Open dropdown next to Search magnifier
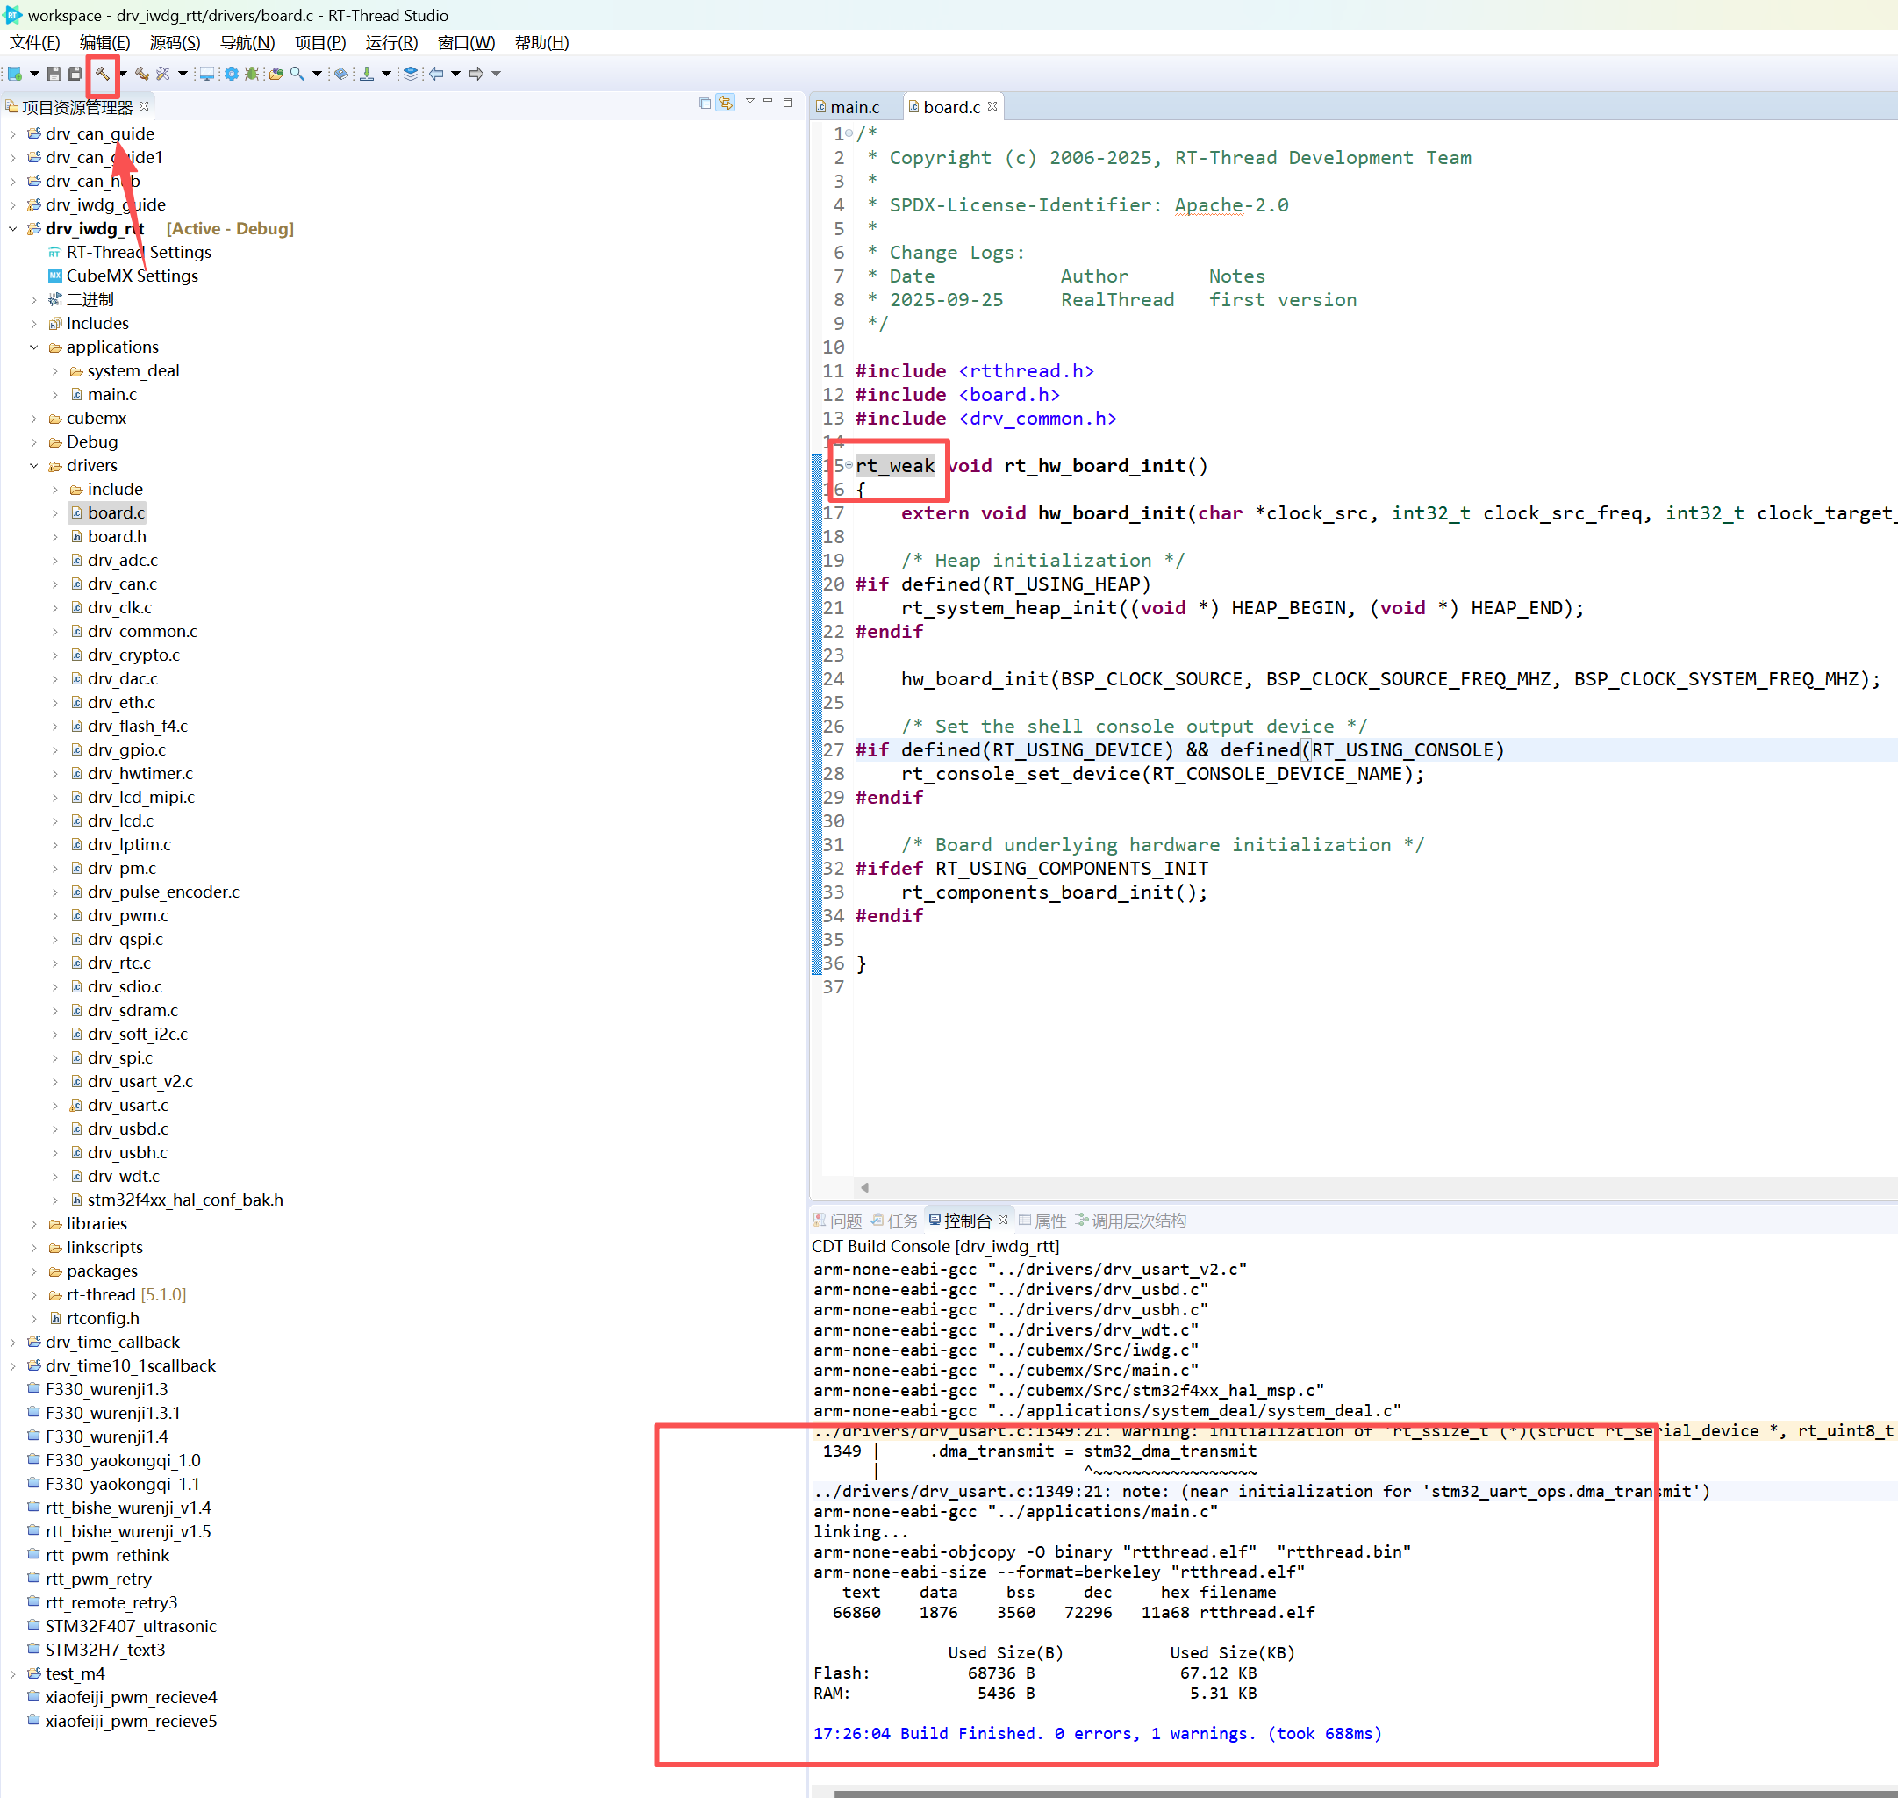The width and height of the screenshot is (1898, 1798). [x=316, y=74]
